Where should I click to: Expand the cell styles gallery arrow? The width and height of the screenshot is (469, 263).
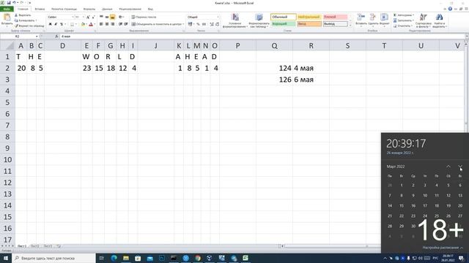tap(350, 26)
